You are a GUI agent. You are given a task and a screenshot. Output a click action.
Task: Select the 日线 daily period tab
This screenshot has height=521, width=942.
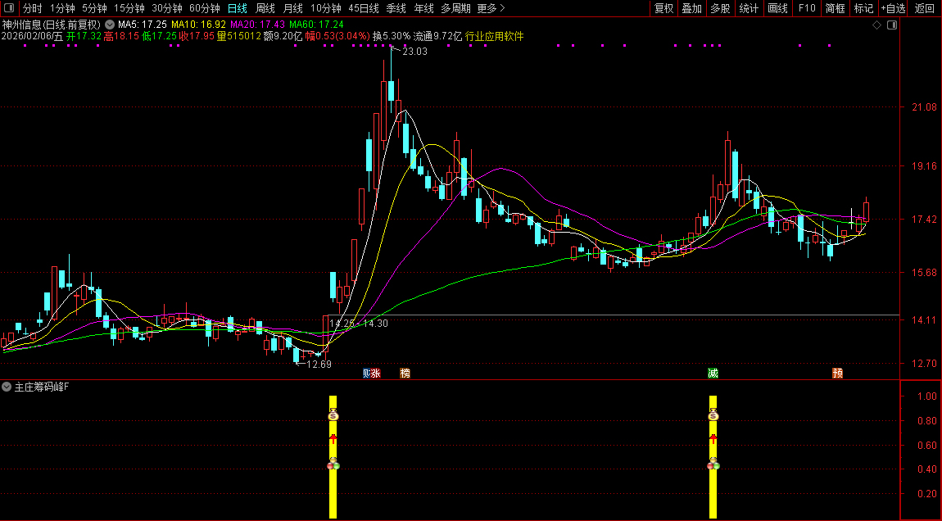[238, 8]
